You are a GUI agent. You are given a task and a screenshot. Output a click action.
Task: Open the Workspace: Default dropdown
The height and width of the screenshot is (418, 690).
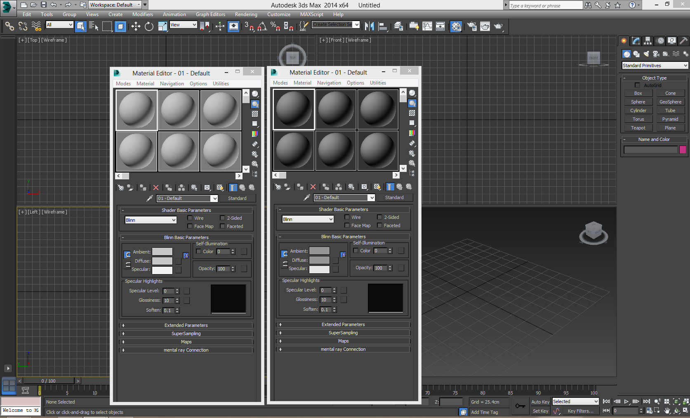click(115, 5)
